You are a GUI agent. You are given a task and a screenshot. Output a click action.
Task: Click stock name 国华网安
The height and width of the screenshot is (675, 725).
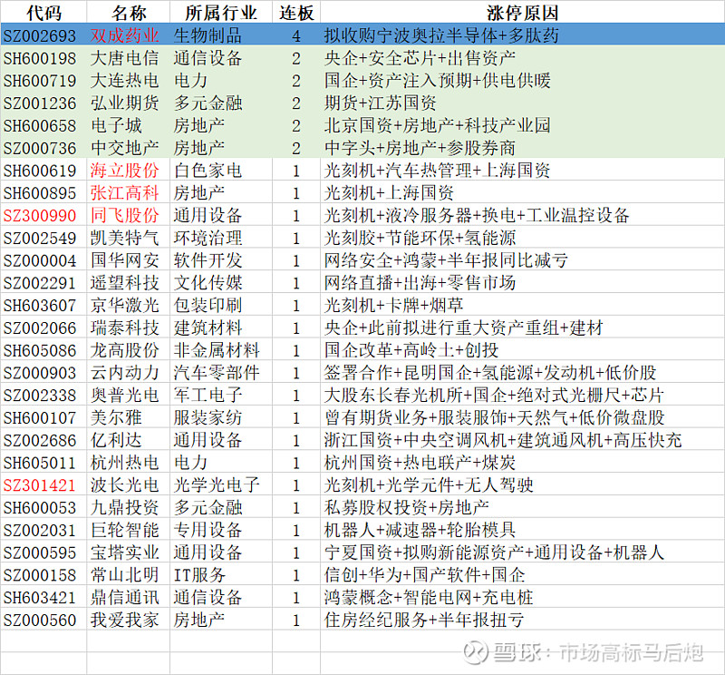(x=125, y=260)
